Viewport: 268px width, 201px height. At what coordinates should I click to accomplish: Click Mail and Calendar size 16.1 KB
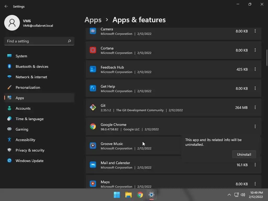click(x=242, y=165)
